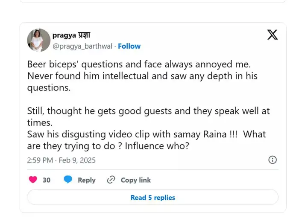Click the X logo icon
This screenshot has height=224, width=299.
(x=272, y=35)
